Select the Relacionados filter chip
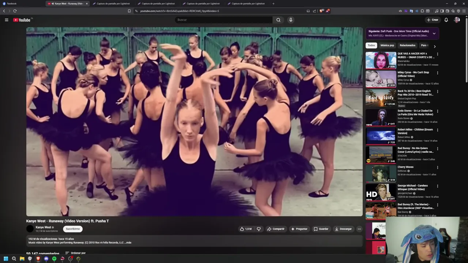 [x=407, y=45]
